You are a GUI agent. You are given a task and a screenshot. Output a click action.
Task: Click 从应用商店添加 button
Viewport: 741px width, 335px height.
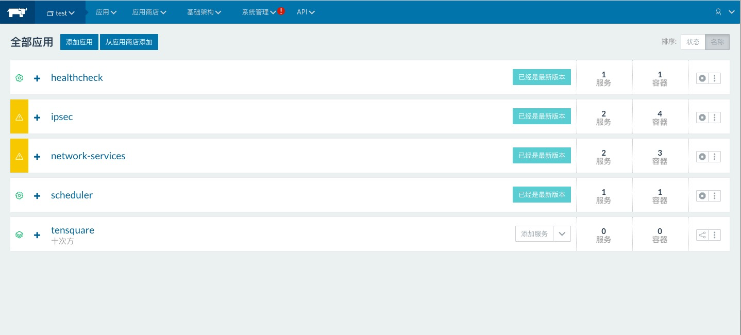(129, 42)
